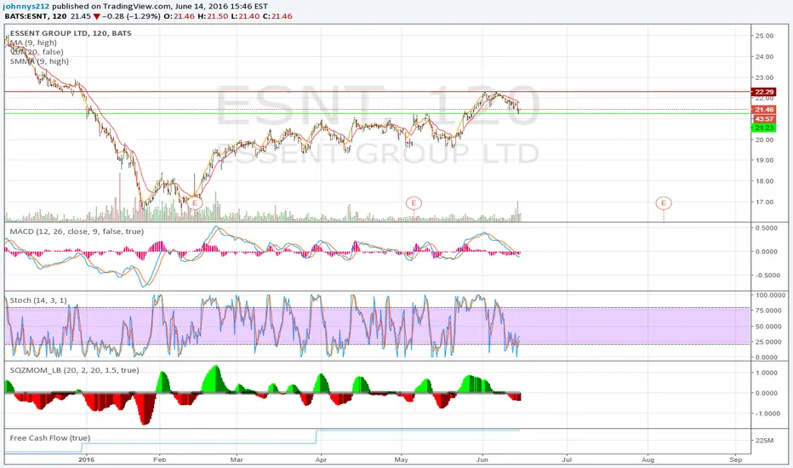Select the SQZMOM_LB (20, 2, 20, 1.5, true) legend
Viewport: 793px width, 468px height.
click(74, 370)
